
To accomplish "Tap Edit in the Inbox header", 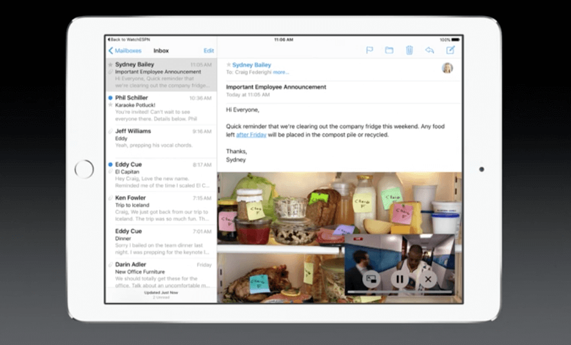I will pyautogui.click(x=209, y=51).
